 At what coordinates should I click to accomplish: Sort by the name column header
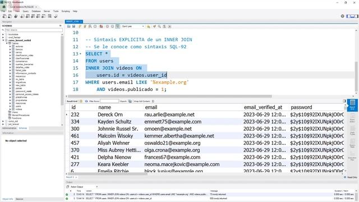pyautogui.click(x=105, y=107)
